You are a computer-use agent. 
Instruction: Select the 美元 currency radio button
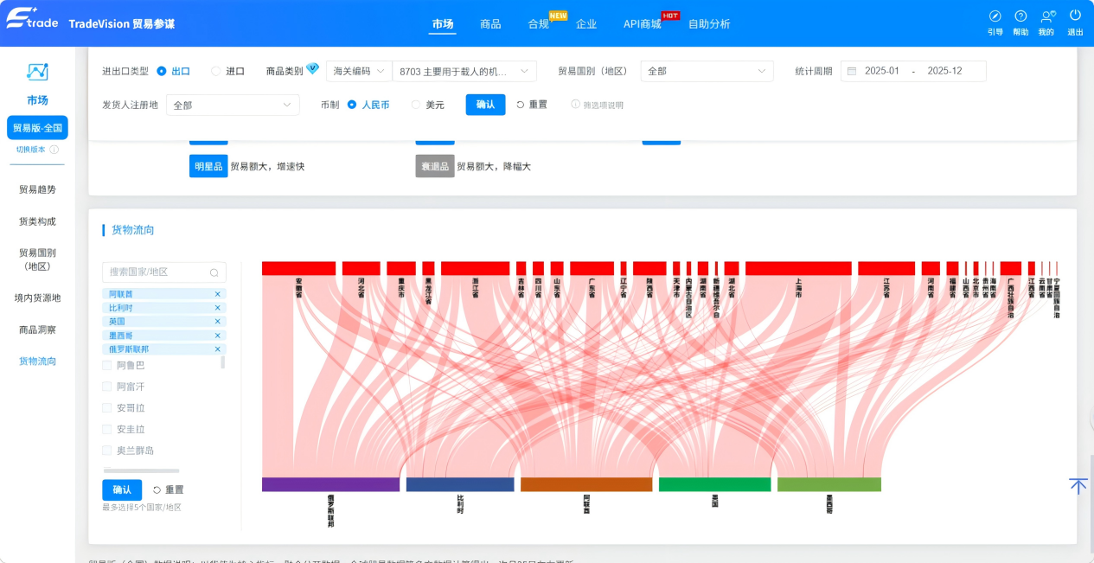coord(416,105)
